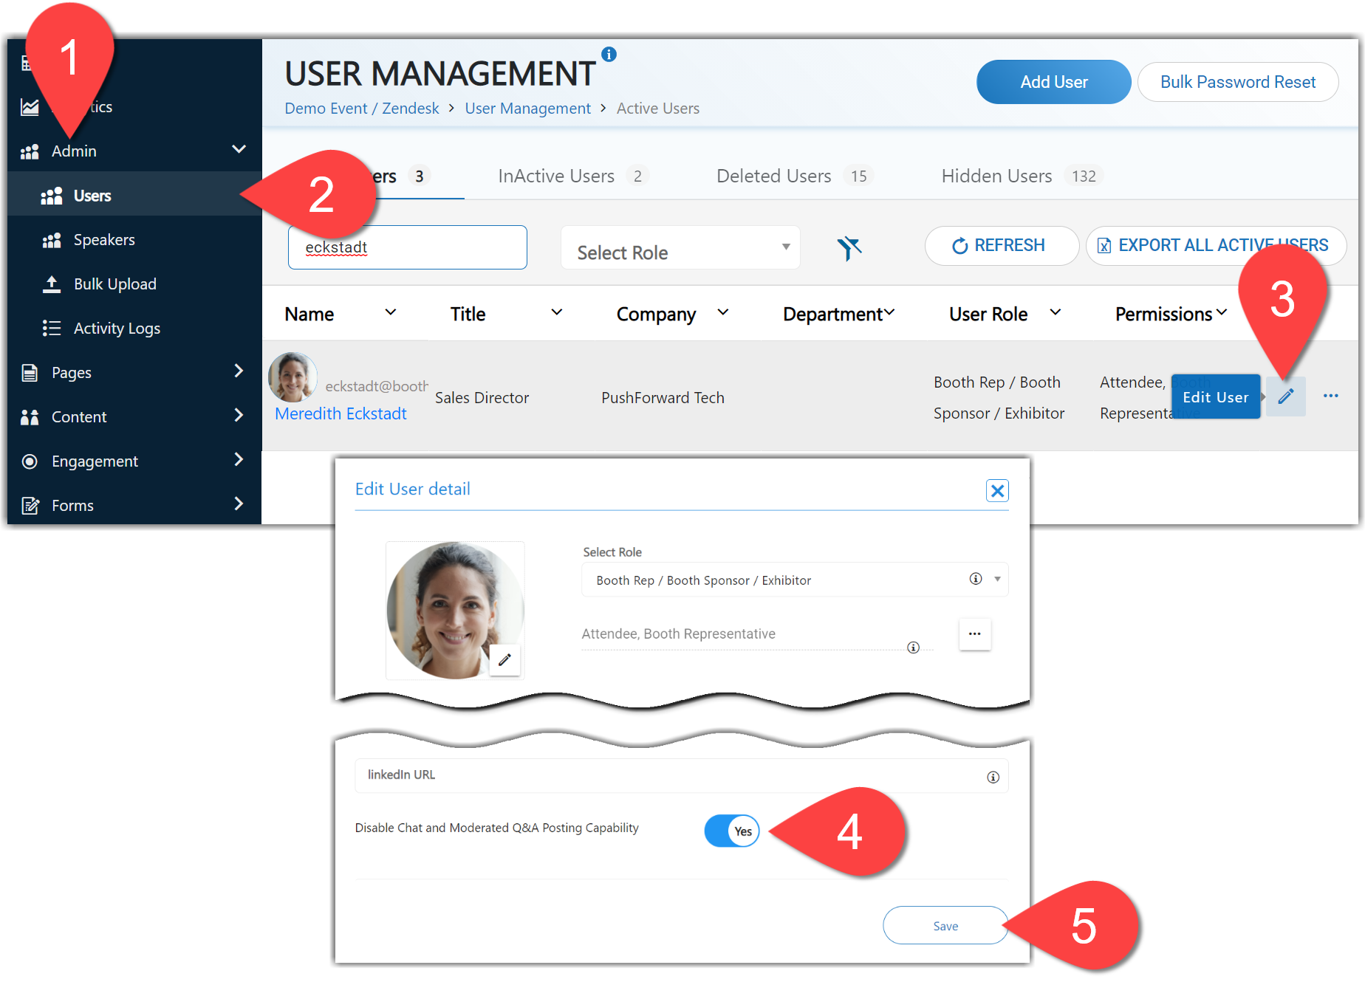The height and width of the screenshot is (982, 1365).
Task: Click the info icon beside User Management title
Action: [609, 54]
